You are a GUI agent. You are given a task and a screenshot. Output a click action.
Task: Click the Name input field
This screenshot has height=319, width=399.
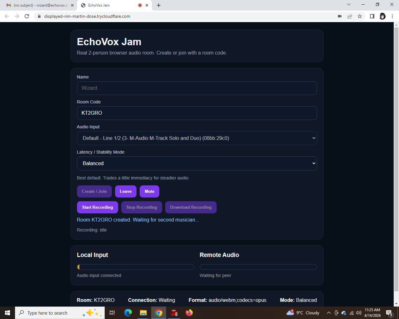point(197,88)
